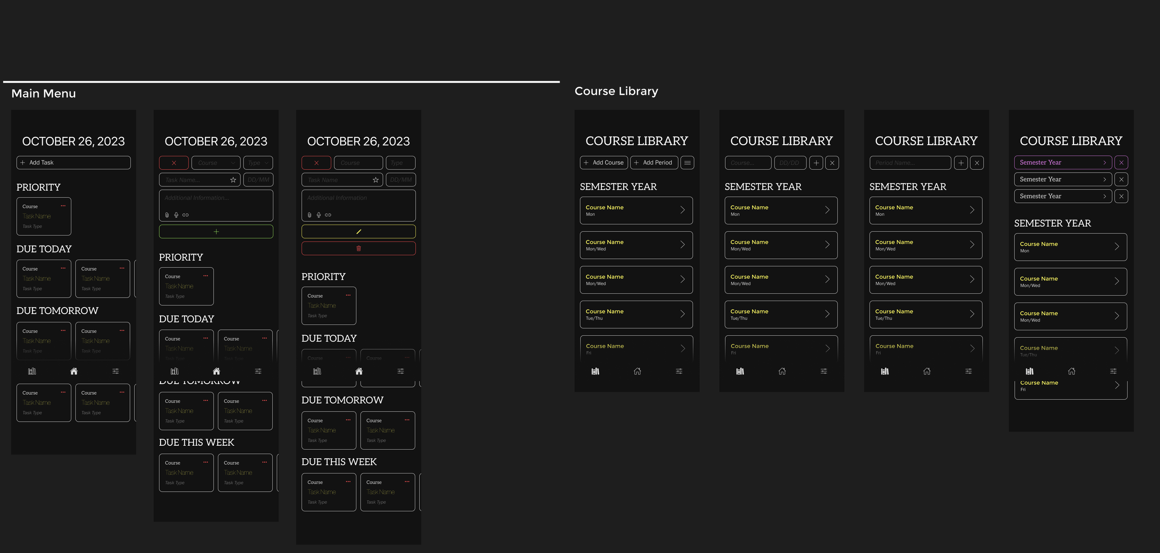Click the Course... input field
1160x553 pixels.
click(748, 163)
